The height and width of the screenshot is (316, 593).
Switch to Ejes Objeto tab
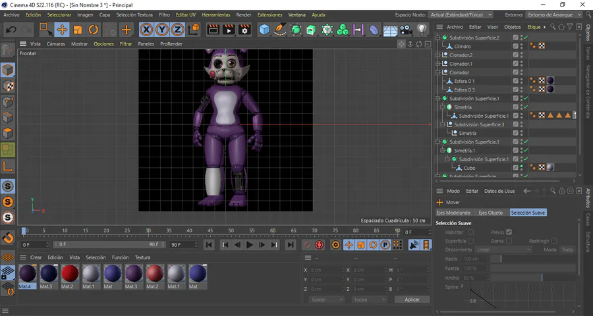point(490,213)
